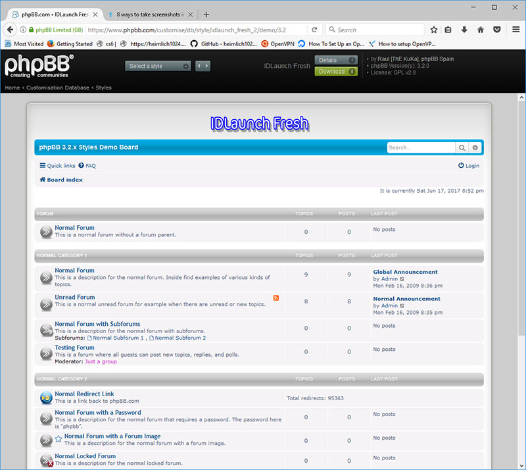Reload the page with the refresh icon

point(314,30)
